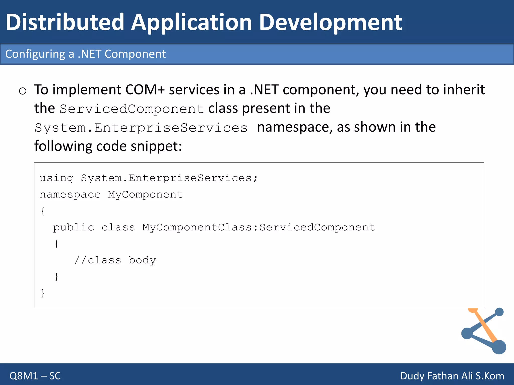The height and width of the screenshot is (385, 514).
Task: Click the Distributed Application Development title
Action: click(204, 22)
